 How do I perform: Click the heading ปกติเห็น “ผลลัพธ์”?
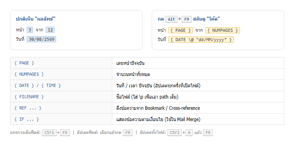pyautogui.click(x=36, y=19)
